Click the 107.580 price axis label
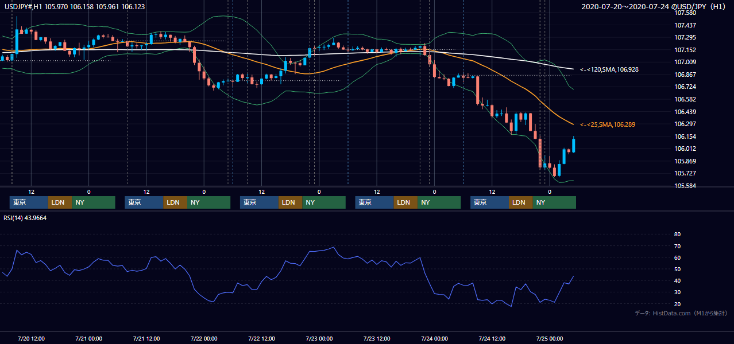734x344 pixels. (x=685, y=13)
